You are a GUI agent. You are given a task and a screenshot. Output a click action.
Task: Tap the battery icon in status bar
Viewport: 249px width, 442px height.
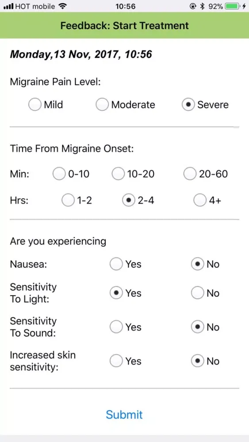pyautogui.click(x=232, y=6)
